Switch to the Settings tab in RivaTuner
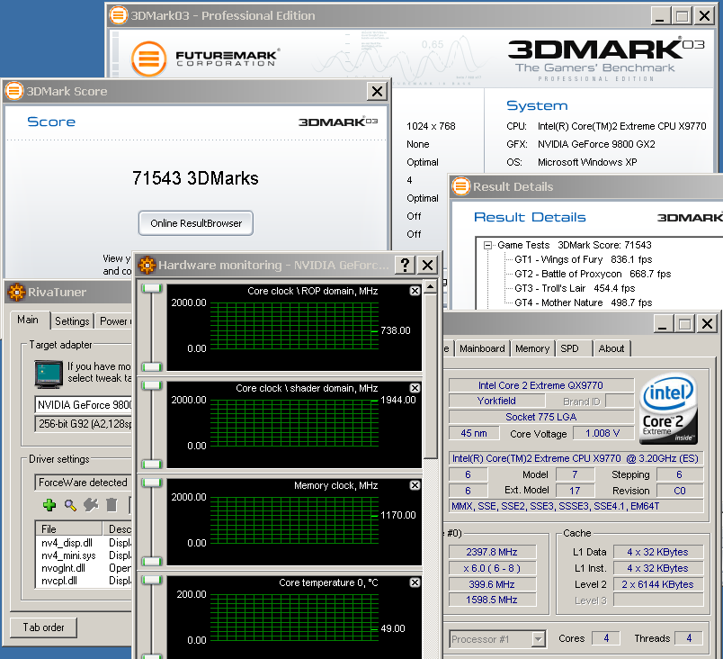This screenshot has width=723, height=659. click(72, 320)
